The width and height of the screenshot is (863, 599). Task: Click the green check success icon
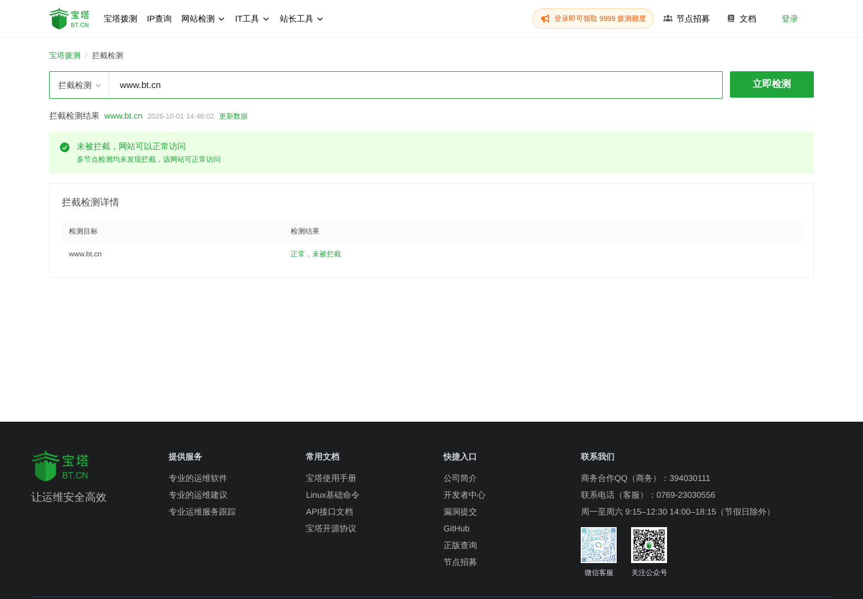(65, 147)
